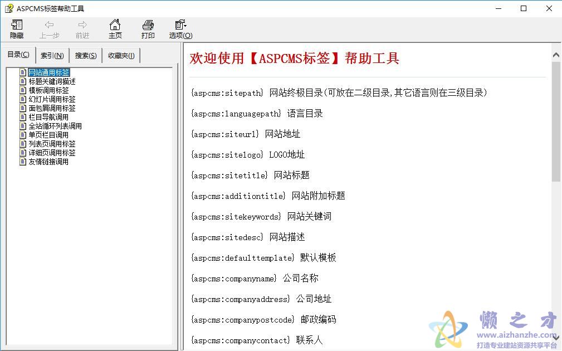
Task: Click the content pane scrollbar thumb
Action: pyautogui.click(x=556, y=122)
